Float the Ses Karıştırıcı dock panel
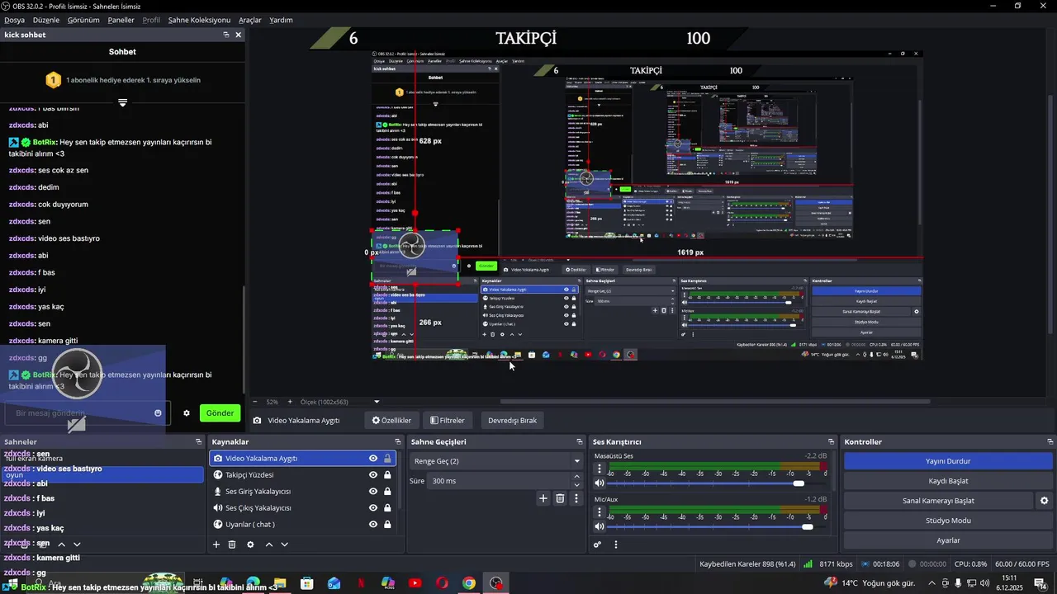 [831, 442]
